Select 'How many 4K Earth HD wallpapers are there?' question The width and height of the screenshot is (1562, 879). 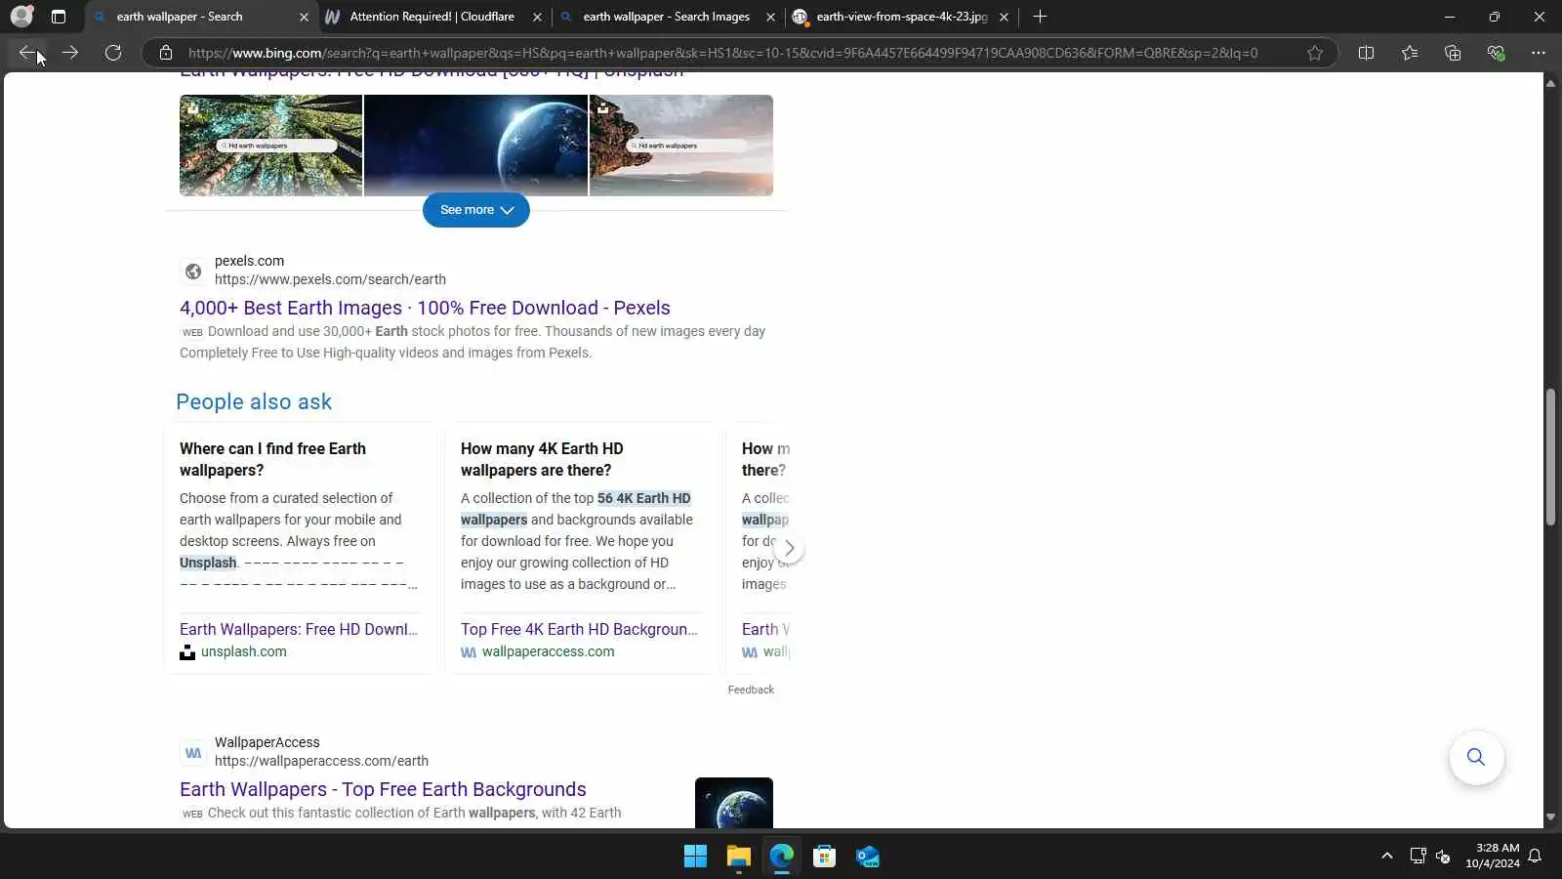(542, 459)
